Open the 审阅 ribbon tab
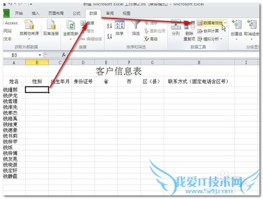This screenshot has height=199, width=263. (x=110, y=13)
